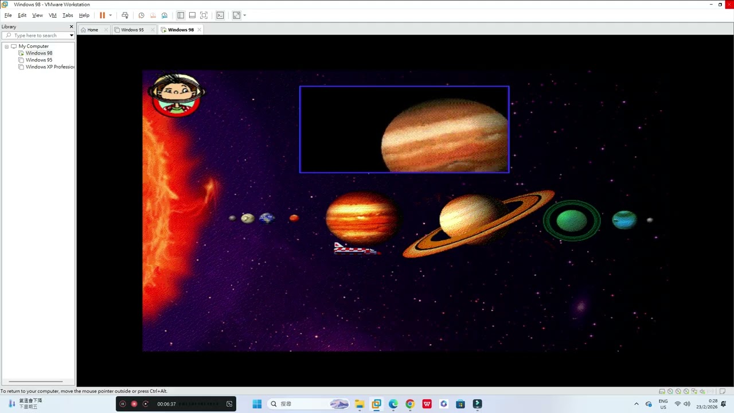Select ringed planet Saturn
Viewport: 734px width, 413px height.
(x=477, y=223)
